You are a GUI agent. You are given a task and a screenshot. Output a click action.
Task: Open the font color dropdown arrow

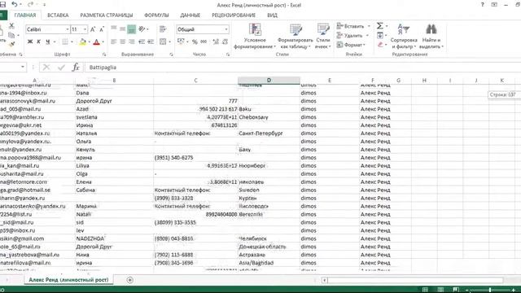(103, 42)
